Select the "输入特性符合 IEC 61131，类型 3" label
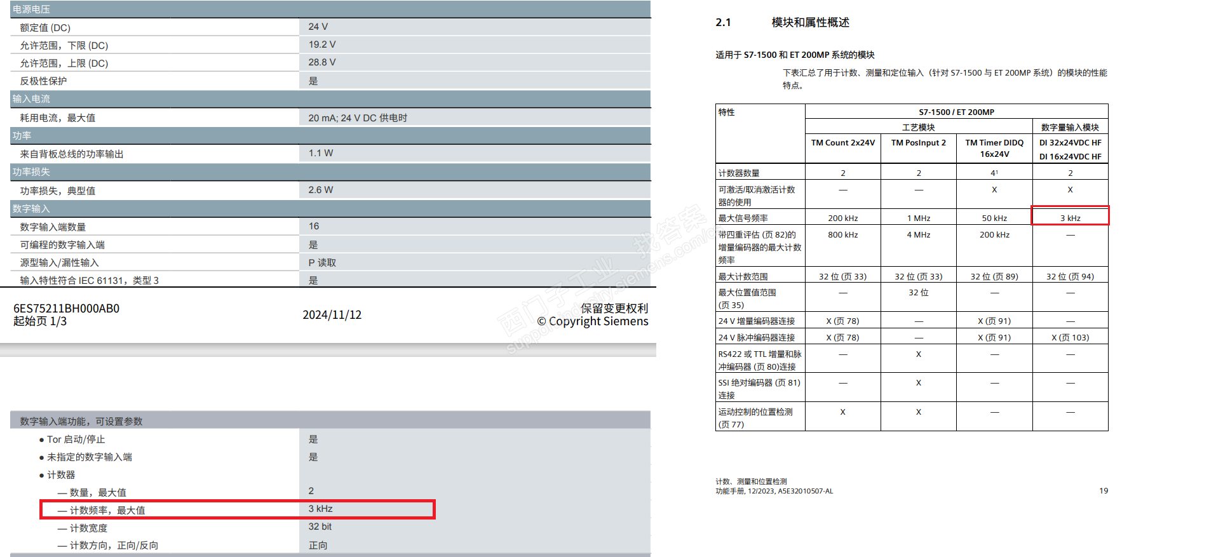The width and height of the screenshot is (1216, 557). 89,281
